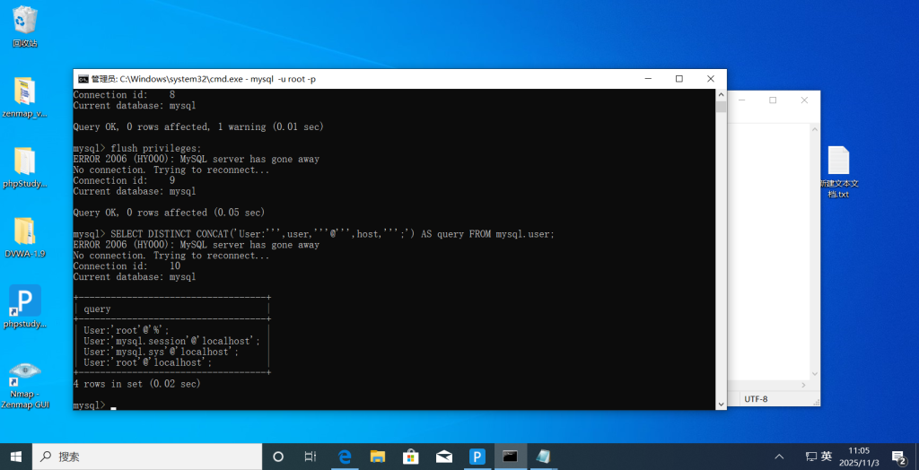The width and height of the screenshot is (919, 470).
Task: Select the Nmap - Zenmap GUI shortcut
Action: pyautogui.click(x=24, y=371)
